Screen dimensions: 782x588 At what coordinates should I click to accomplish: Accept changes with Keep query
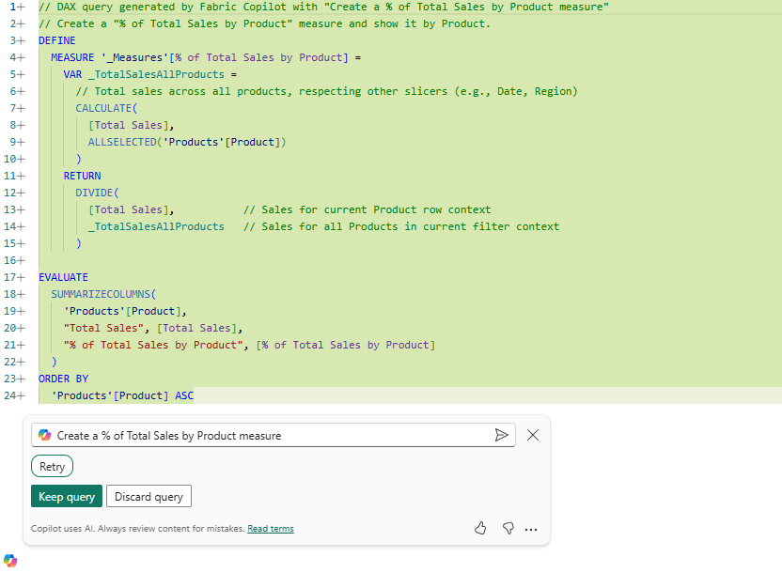[67, 497]
